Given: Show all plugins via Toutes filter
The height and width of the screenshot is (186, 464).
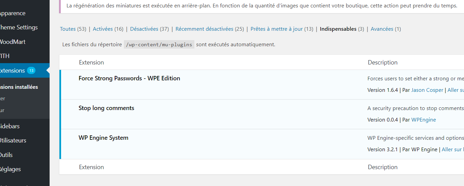Looking at the screenshot, I should [x=68, y=29].
